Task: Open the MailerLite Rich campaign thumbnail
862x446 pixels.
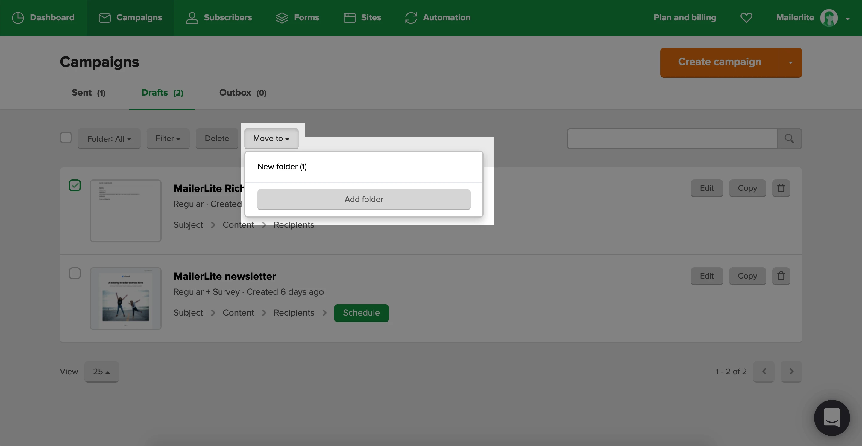Action: 126,210
